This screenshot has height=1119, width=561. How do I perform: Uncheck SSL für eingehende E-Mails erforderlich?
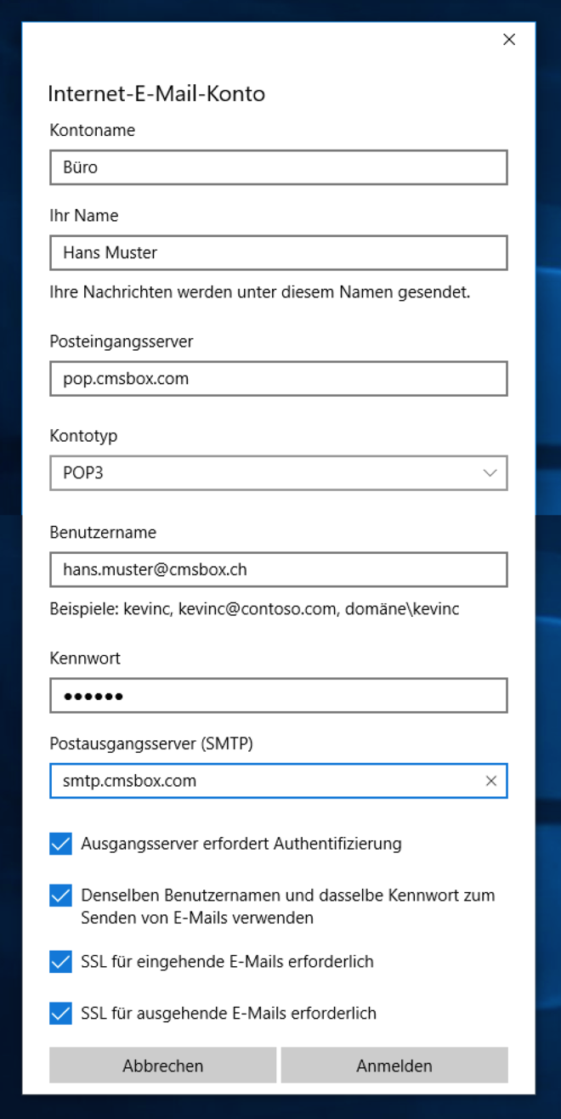(59, 962)
